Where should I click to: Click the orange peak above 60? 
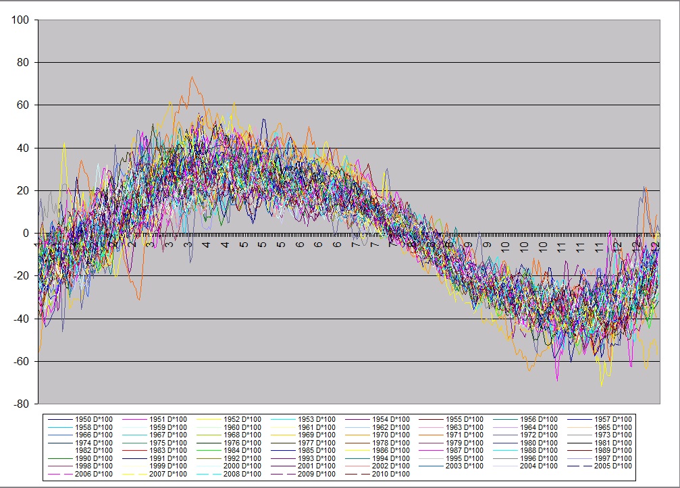click(x=192, y=78)
